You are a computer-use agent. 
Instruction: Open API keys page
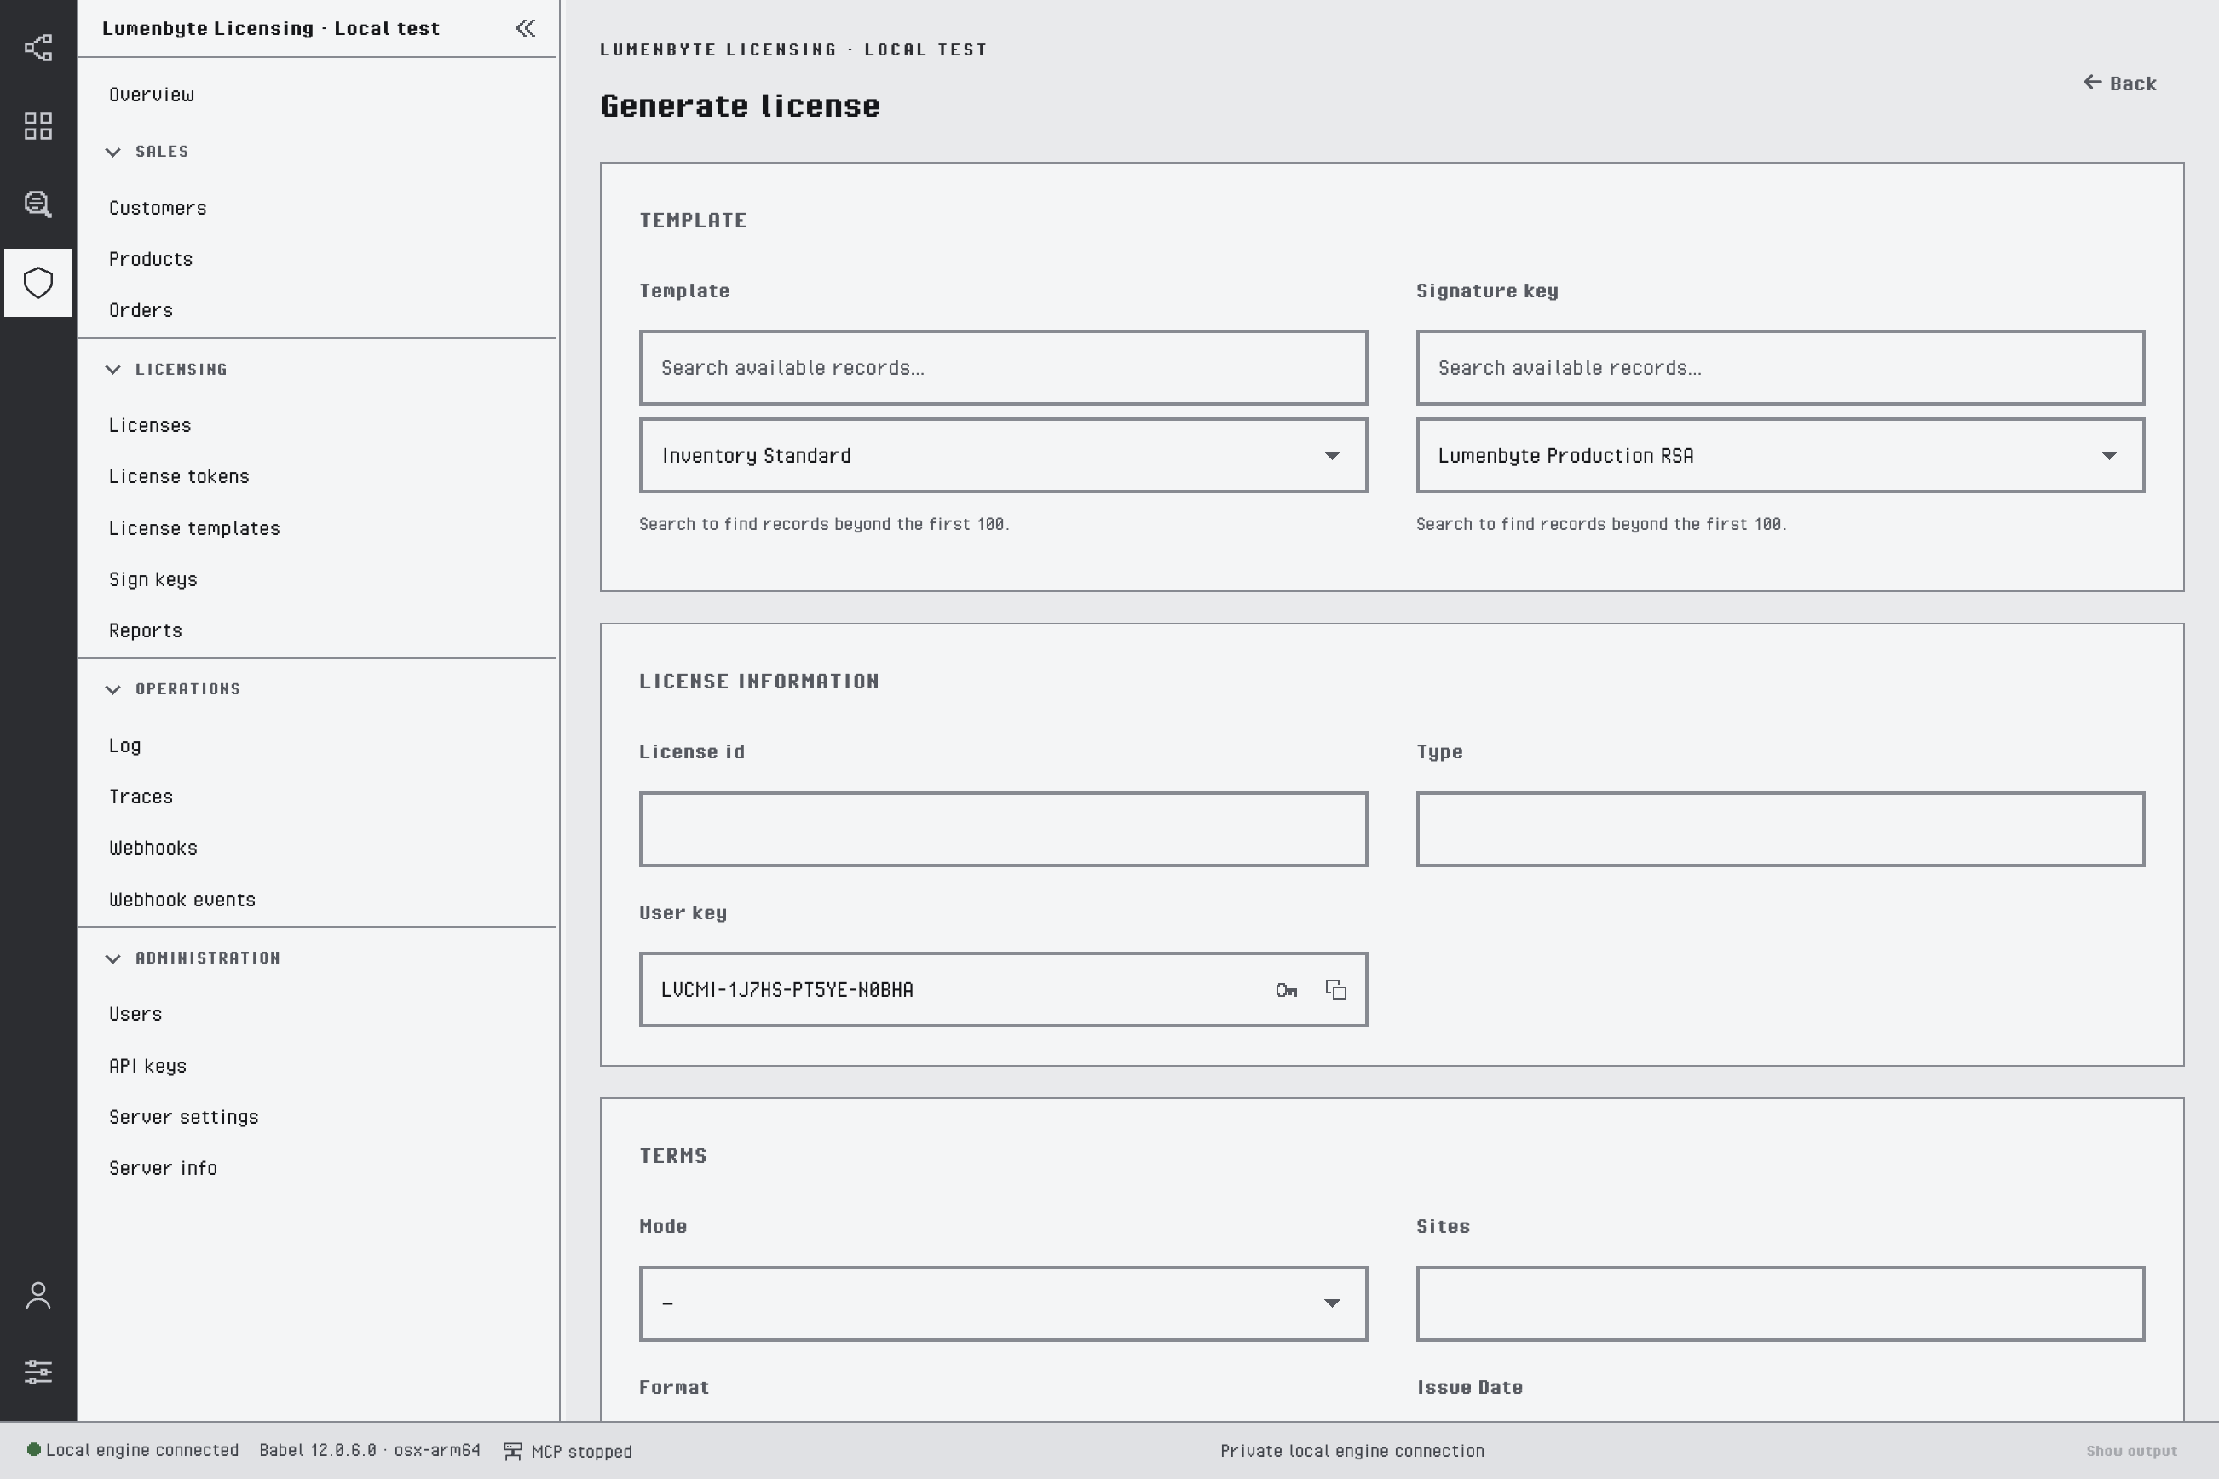coord(148,1066)
